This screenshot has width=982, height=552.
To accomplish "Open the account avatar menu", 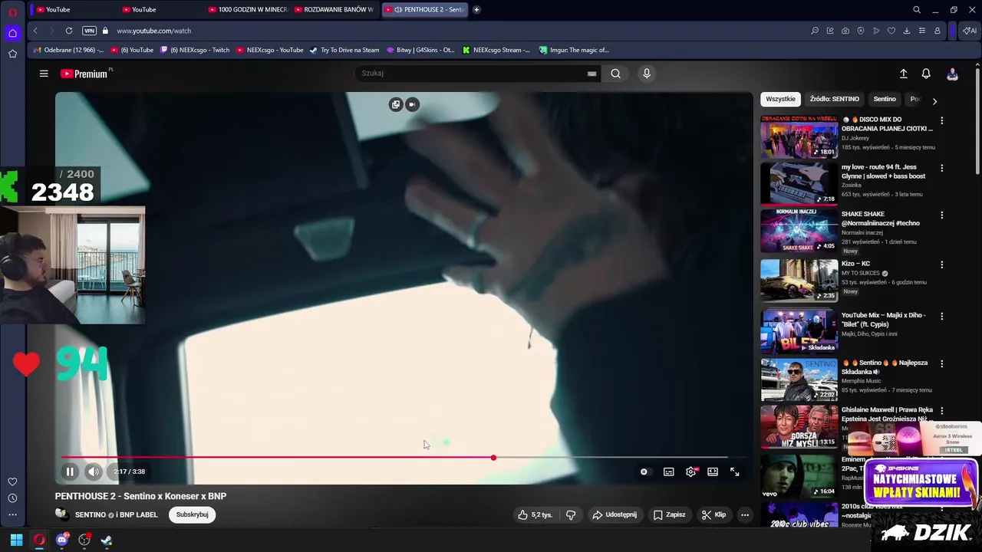I will 952,74.
